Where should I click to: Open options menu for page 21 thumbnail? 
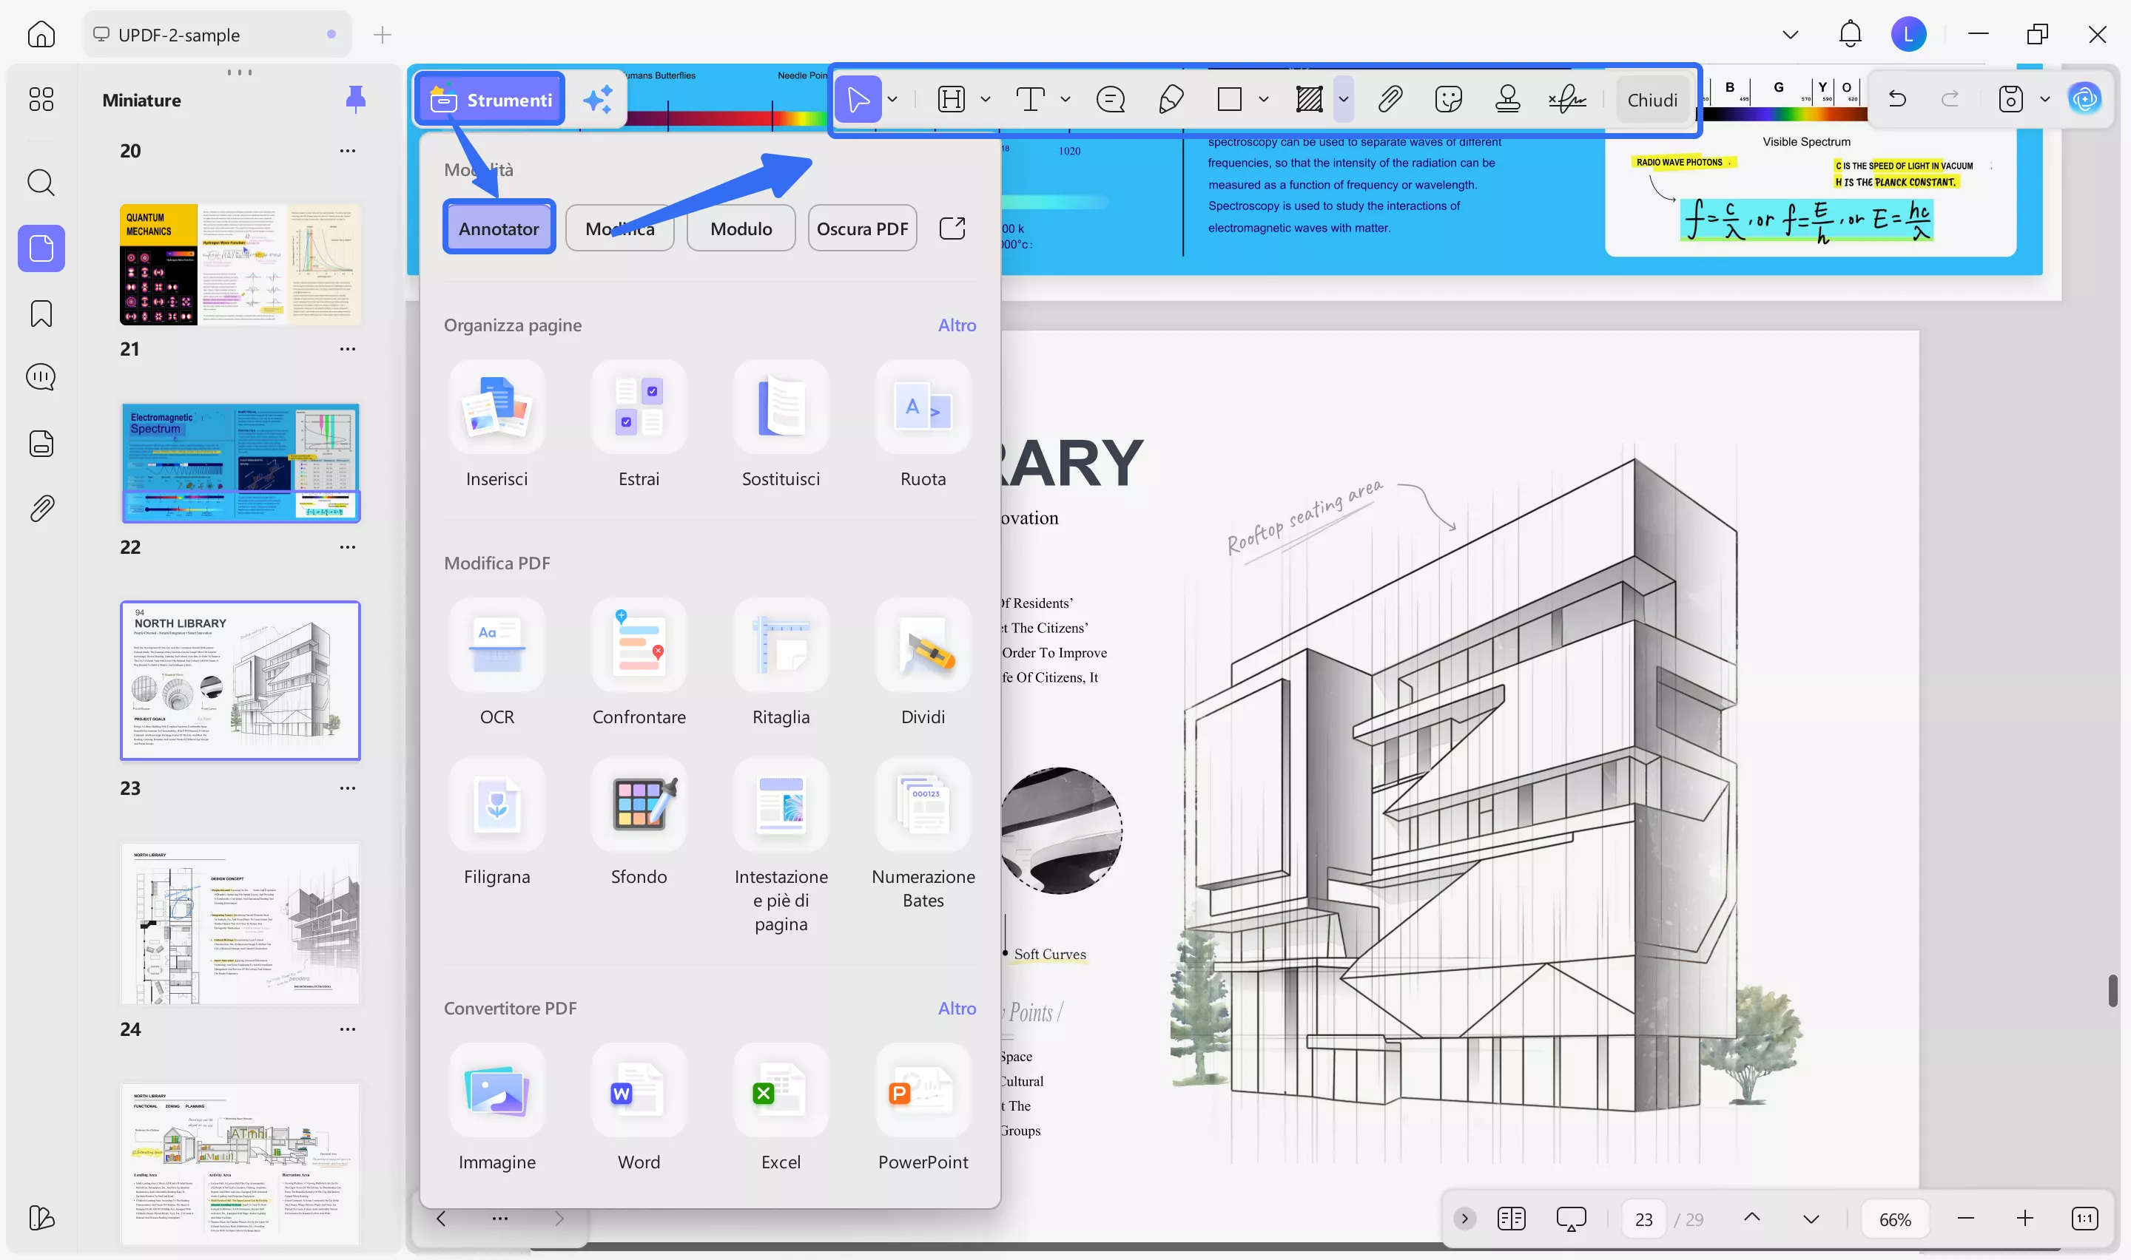tap(347, 349)
